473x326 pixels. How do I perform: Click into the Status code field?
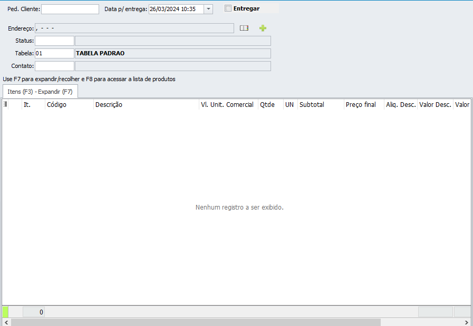point(54,41)
